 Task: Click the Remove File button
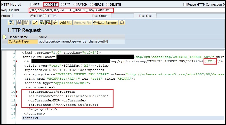coord(83,23)
